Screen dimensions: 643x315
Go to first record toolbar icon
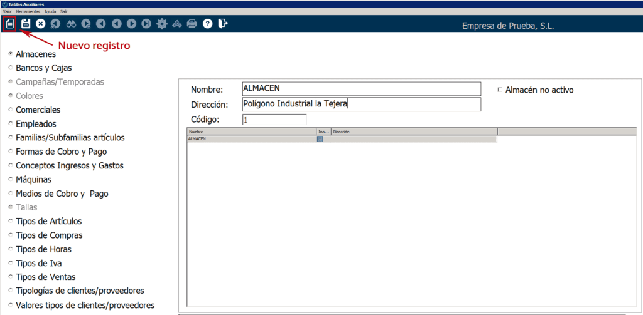[101, 24]
